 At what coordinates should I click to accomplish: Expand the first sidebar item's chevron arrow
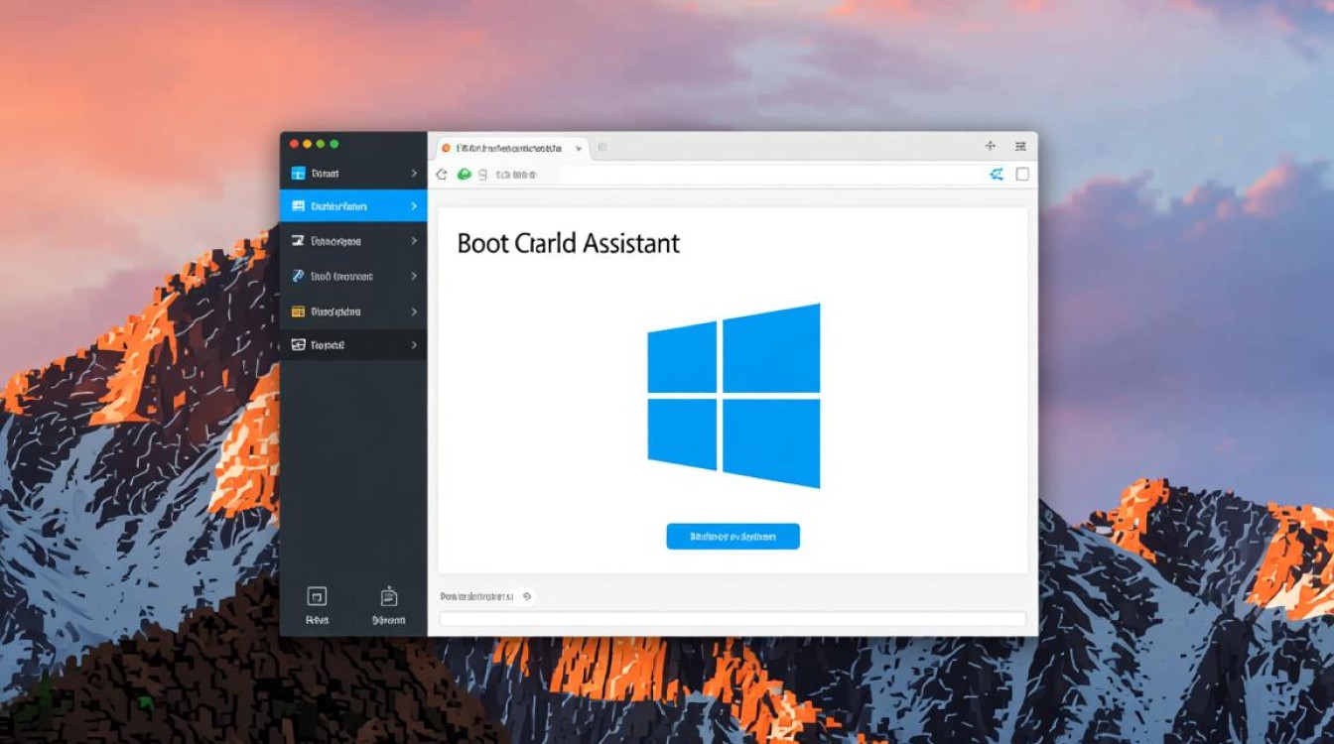(x=414, y=174)
